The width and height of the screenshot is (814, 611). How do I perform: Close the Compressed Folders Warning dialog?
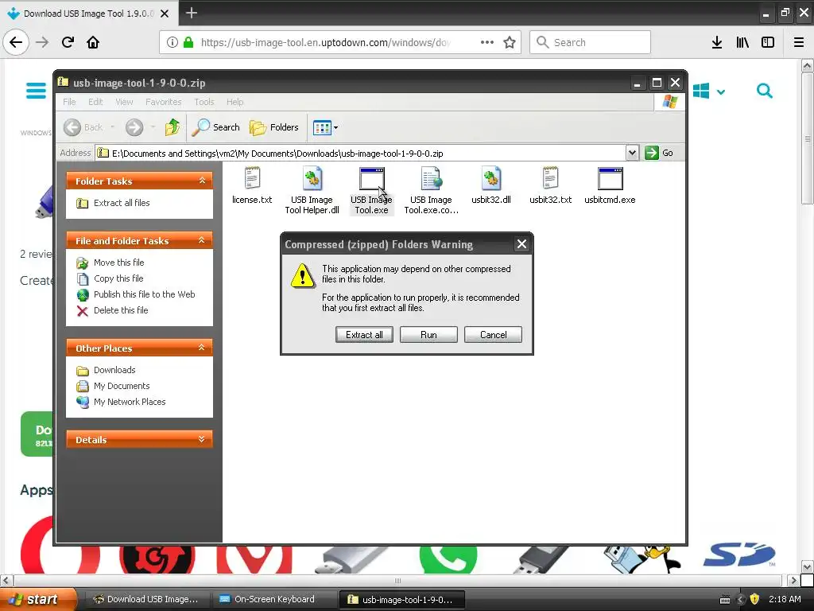(521, 243)
